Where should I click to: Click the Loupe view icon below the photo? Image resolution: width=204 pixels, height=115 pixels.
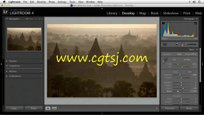(x=48, y=108)
